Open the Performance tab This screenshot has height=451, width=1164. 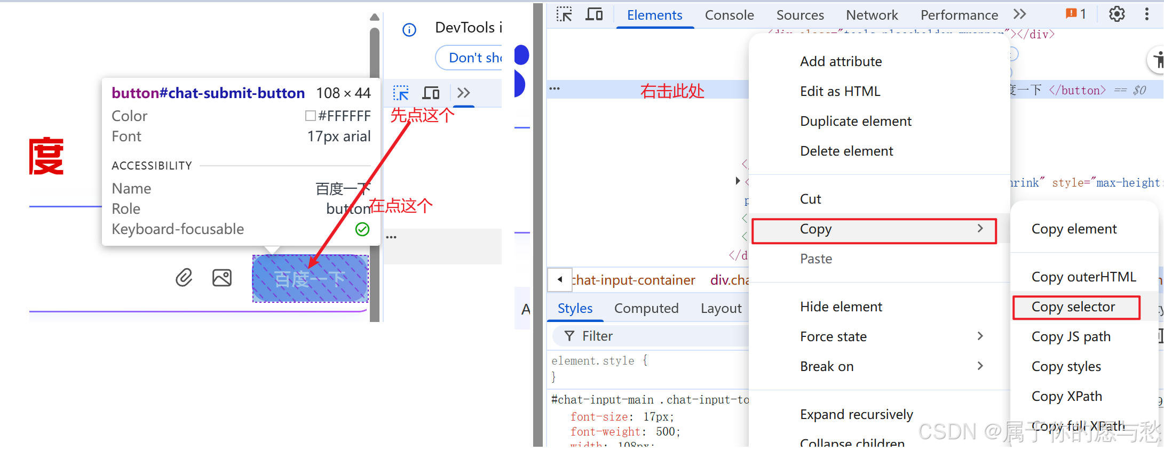tap(959, 15)
